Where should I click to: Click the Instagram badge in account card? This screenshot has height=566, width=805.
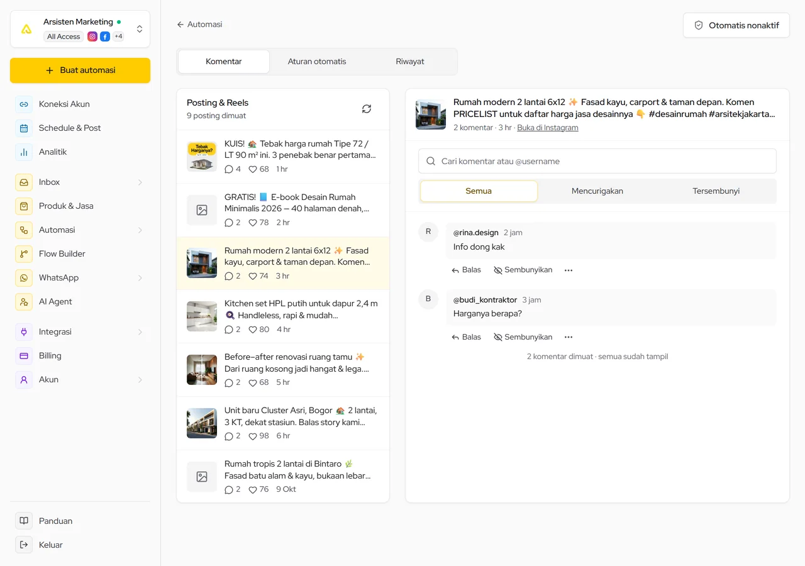point(92,36)
